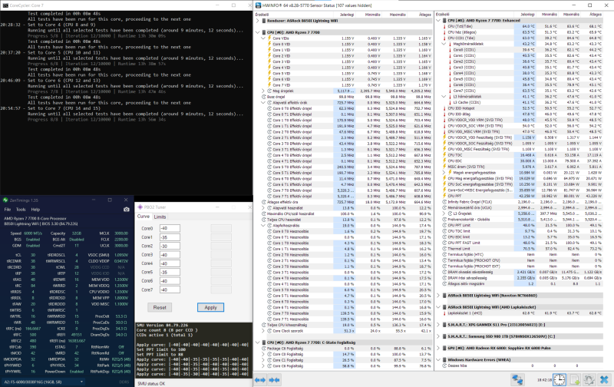Click the Core2 curve value field
Viewport: 614px width, 387px height.
click(x=170, y=246)
